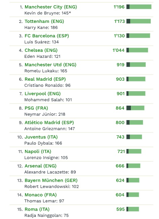Click the Harry Kane: 186 text
159x219 pixels.
(x=41, y=28)
